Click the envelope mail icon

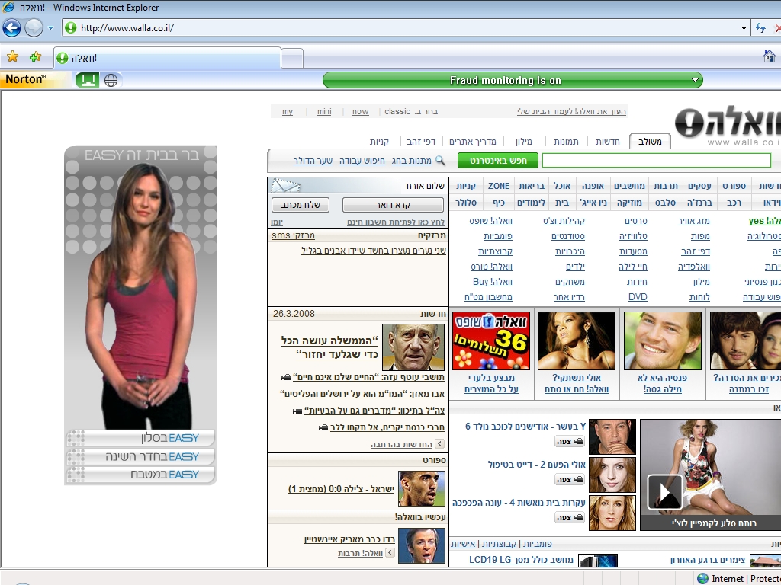[285, 186]
